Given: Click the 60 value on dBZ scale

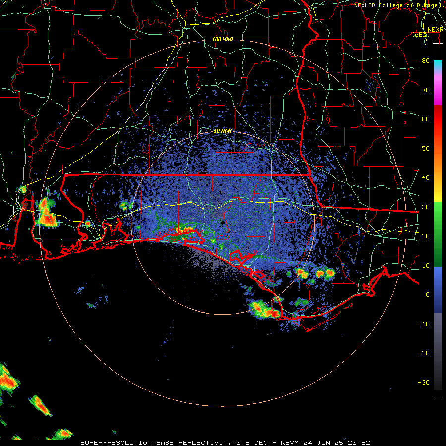Looking at the screenshot, I should 426,119.
